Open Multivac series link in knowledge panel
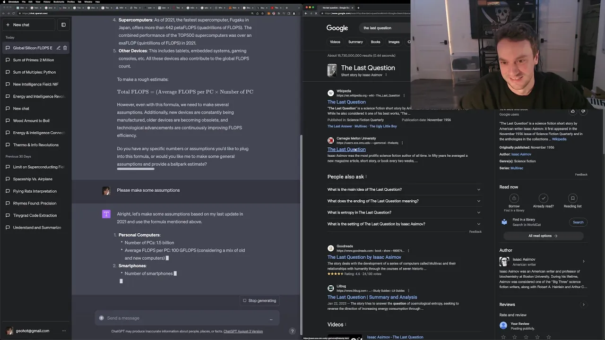605x340 pixels. tap(517, 168)
